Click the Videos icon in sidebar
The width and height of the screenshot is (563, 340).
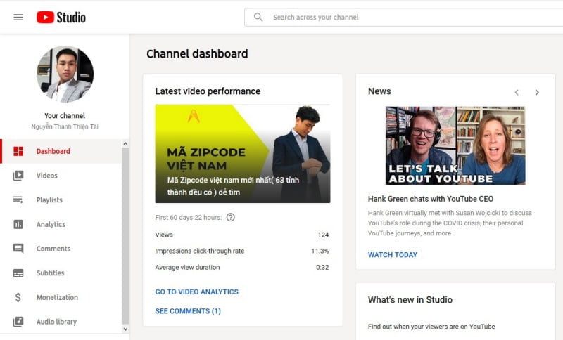[18, 176]
